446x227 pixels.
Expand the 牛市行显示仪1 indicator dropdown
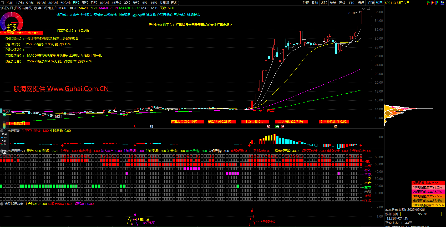(x=2, y=151)
